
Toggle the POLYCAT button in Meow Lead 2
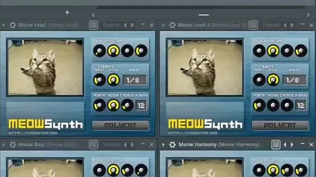point(280,125)
